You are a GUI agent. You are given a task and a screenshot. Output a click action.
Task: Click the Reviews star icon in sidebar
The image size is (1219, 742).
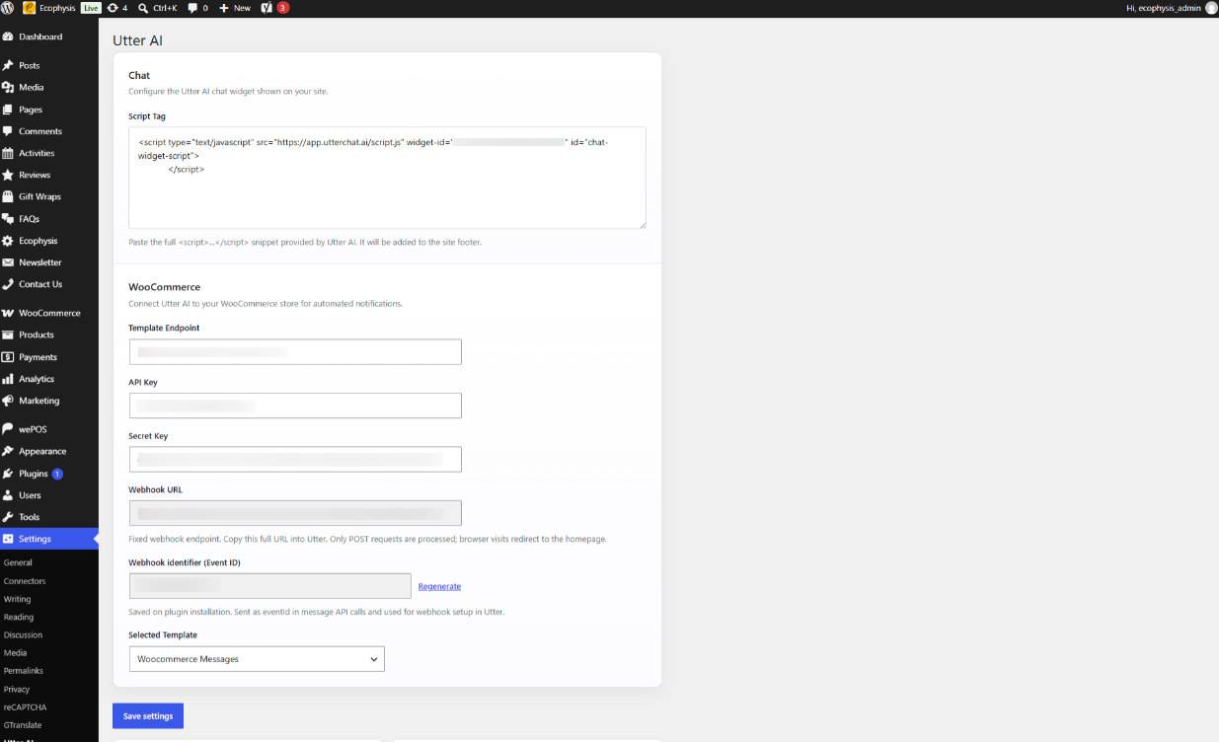click(x=9, y=175)
